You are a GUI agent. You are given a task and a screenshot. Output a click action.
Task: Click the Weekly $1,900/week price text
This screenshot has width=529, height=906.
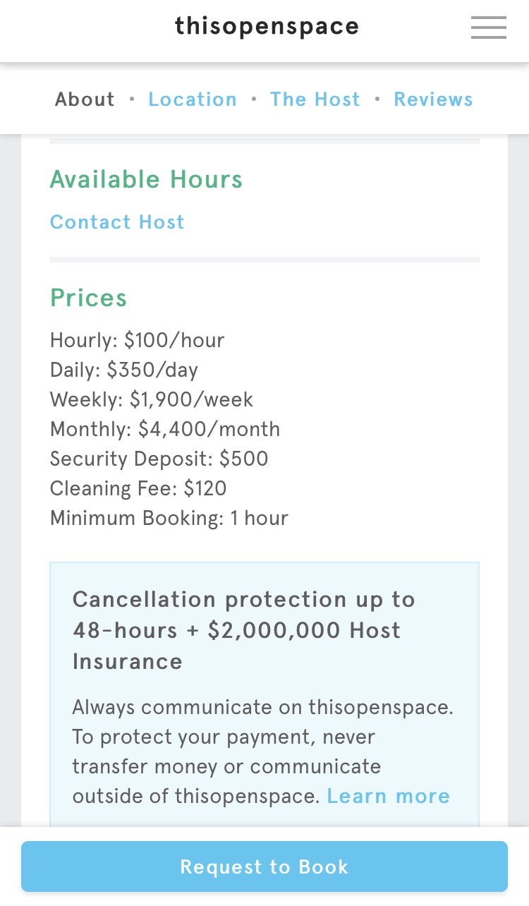click(151, 400)
